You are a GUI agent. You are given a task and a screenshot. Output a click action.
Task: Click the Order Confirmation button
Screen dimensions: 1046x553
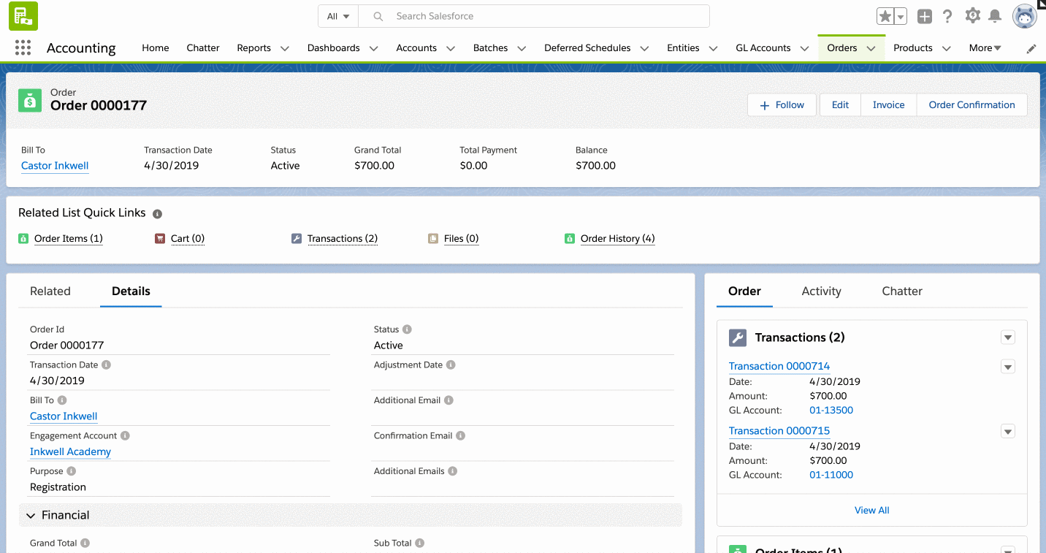click(x=971, y=104)
